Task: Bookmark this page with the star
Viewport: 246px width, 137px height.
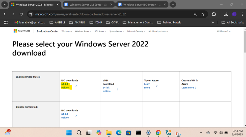Action: click(203, 14)
